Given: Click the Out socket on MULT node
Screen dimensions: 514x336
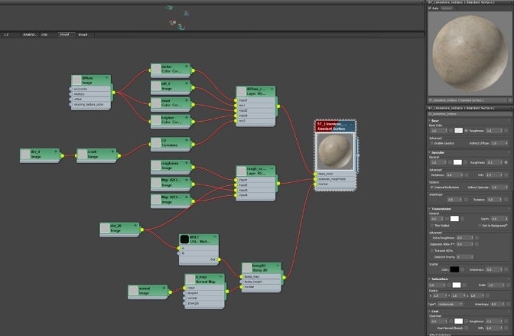Looking at the screenshot, I should [219, 259].
